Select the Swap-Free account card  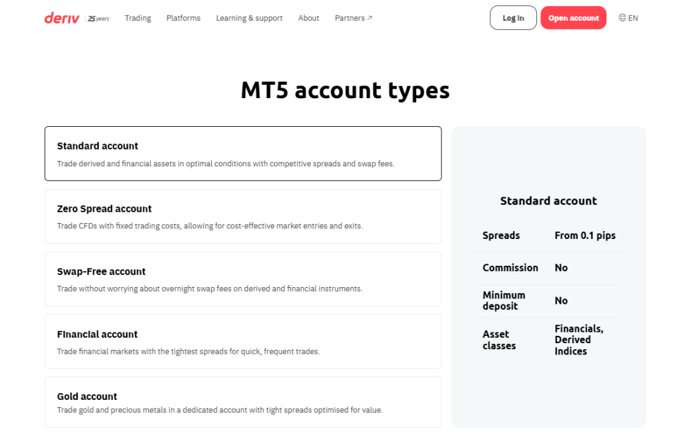(242, 279)
